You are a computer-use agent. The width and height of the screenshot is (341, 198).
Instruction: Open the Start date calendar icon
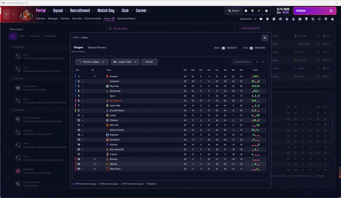[223, 48]
